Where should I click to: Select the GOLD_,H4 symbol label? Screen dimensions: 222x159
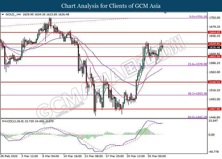pos(13,15)
